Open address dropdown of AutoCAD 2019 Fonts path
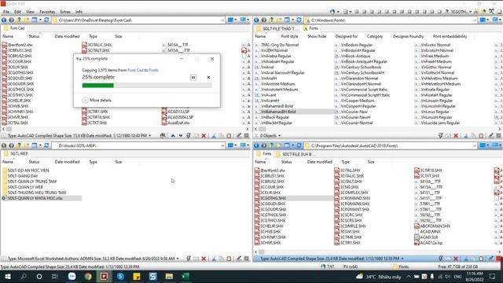The height and width of the screenshot is (283, 503). [x=475, y=145]
